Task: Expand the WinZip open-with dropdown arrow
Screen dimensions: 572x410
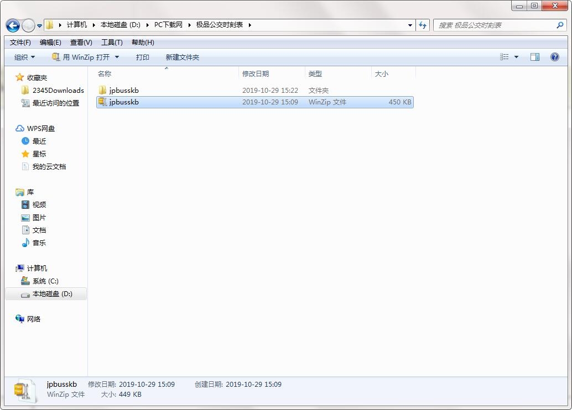Action: tap(117, 57)
